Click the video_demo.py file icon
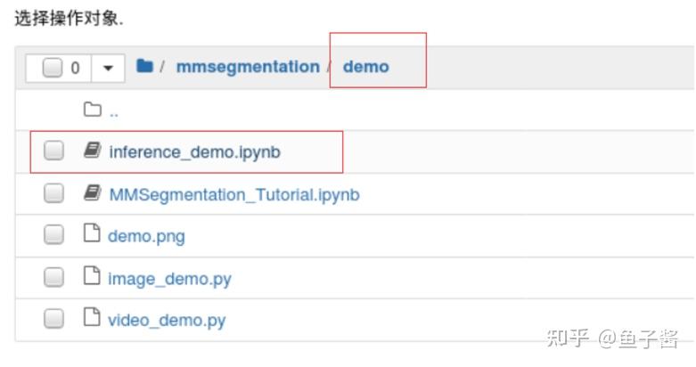This screenshot has width=696, height=367. [x=92, y=319]
